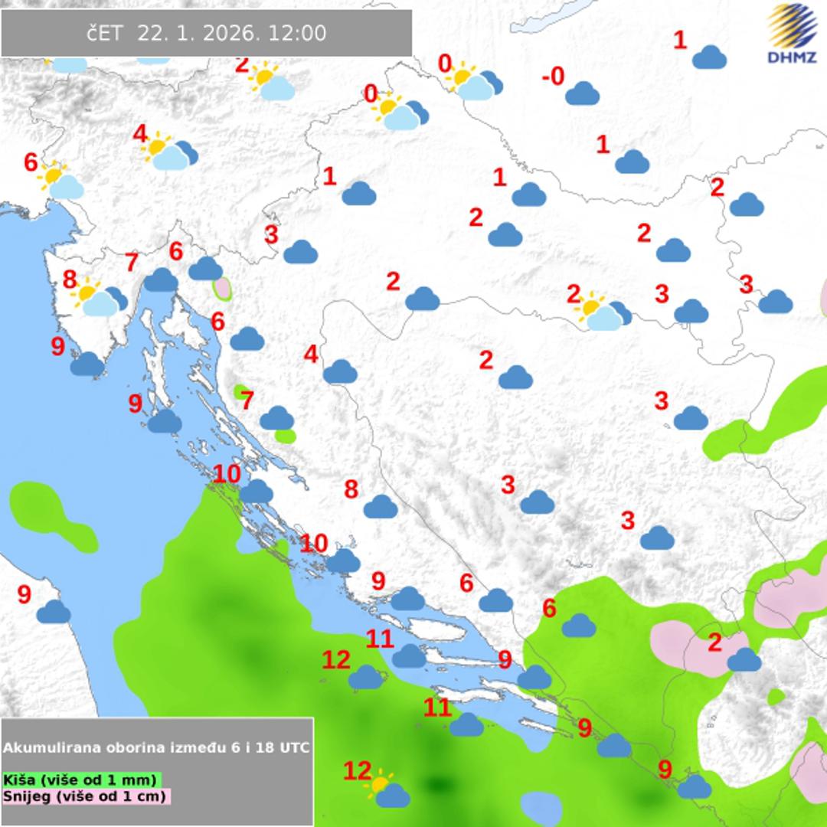This screenshot has width=827, height=827.
Task: Click the red temperature label 8 with sun icon
Action: click(x=70, y=279)
